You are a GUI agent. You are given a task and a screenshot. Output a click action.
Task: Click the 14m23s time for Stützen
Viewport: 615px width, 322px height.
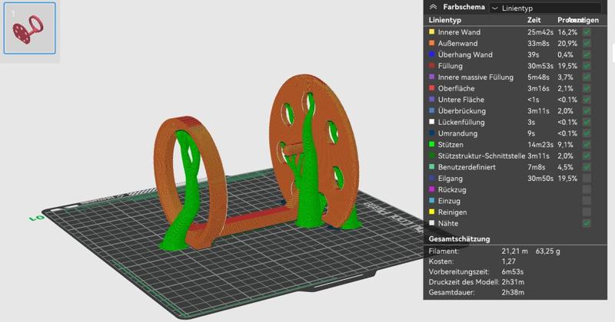click(540, 145)
